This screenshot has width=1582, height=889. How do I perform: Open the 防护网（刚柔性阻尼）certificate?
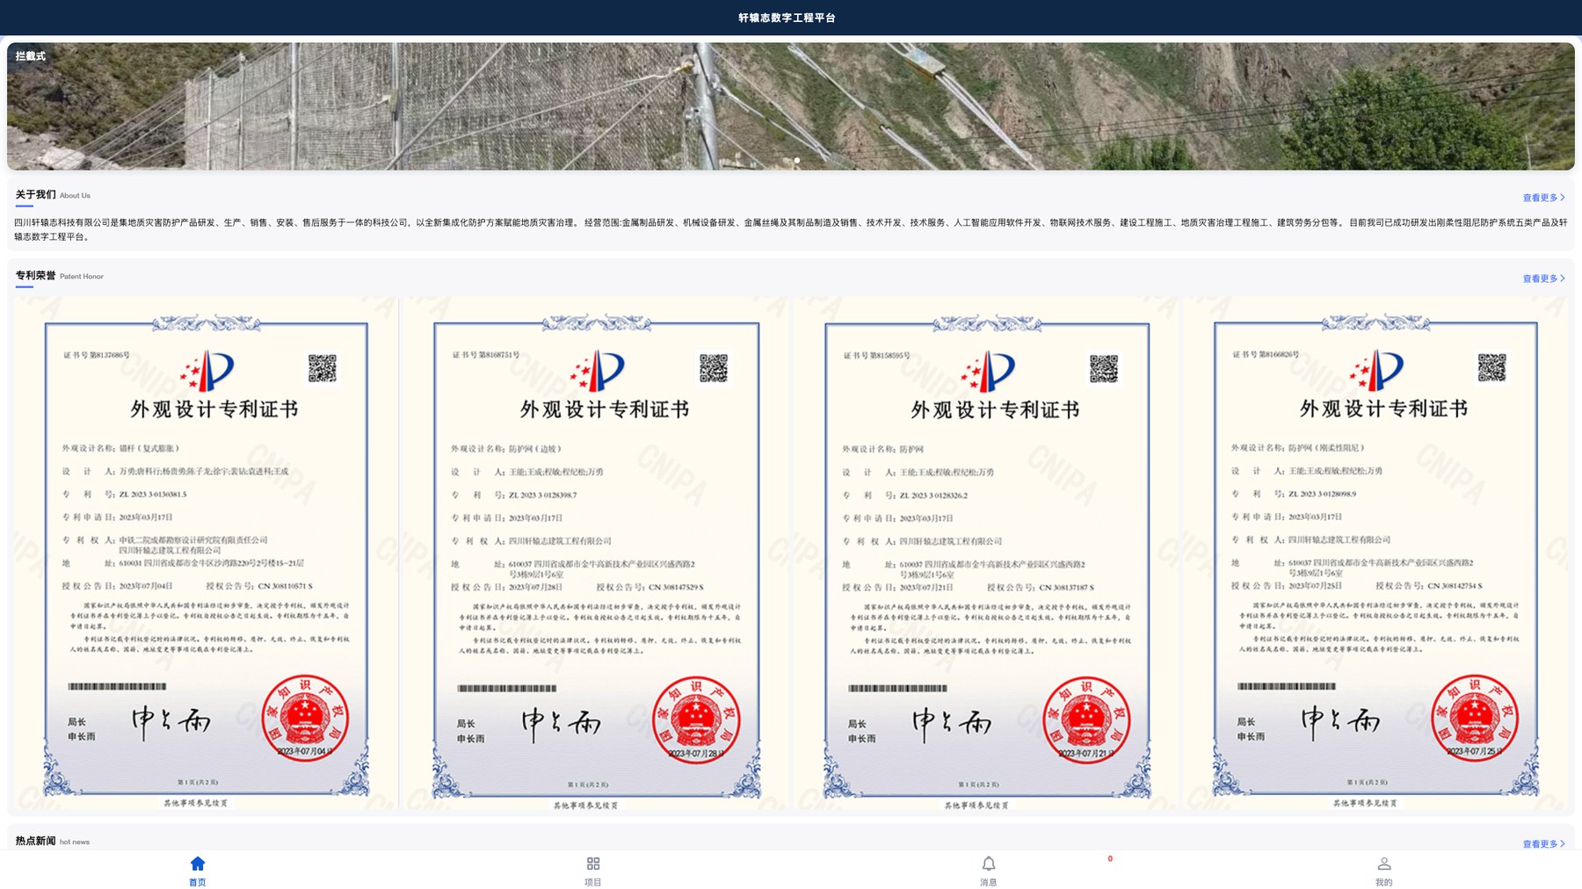click(1375, 553)
